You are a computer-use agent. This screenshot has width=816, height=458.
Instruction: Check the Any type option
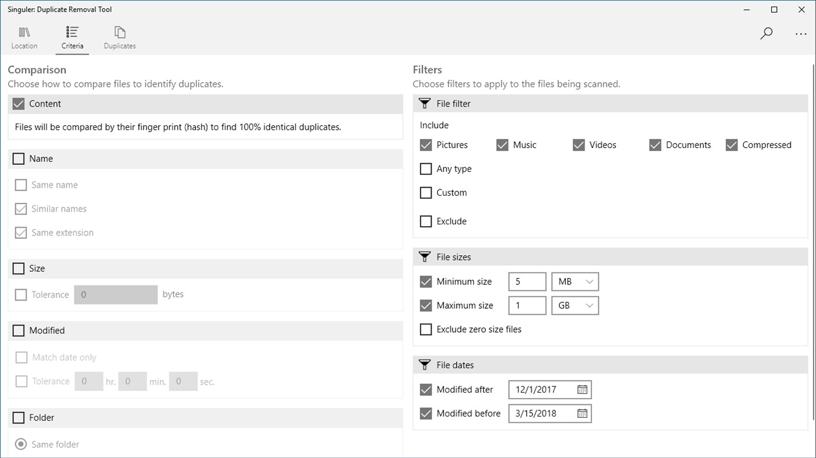point(426,169)
